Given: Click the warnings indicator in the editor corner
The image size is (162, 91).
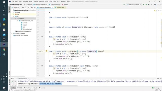Looking at the screenshot, I should tap(156, 10).
